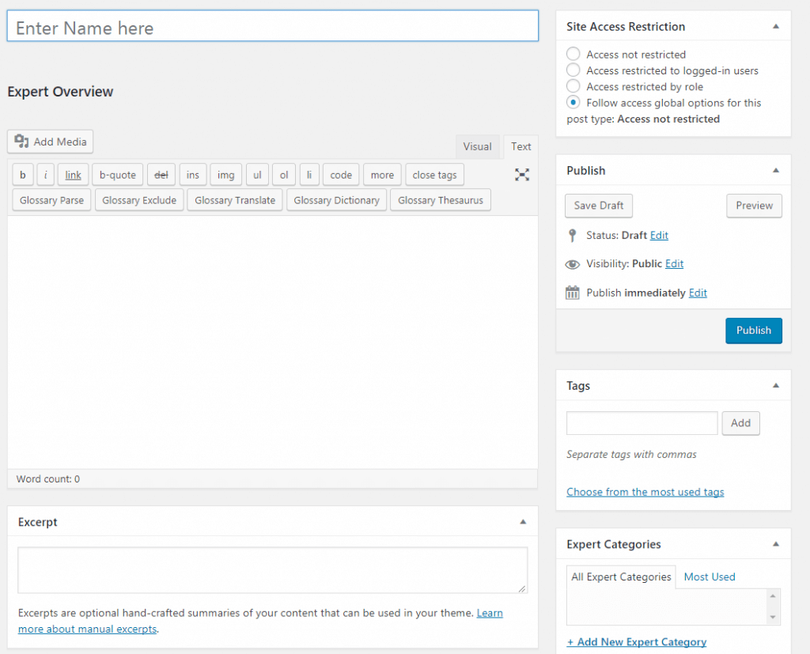810x654 pixels.
Task: Collapse the Site Access Restriction panel
Action: [x=775, y=26]
